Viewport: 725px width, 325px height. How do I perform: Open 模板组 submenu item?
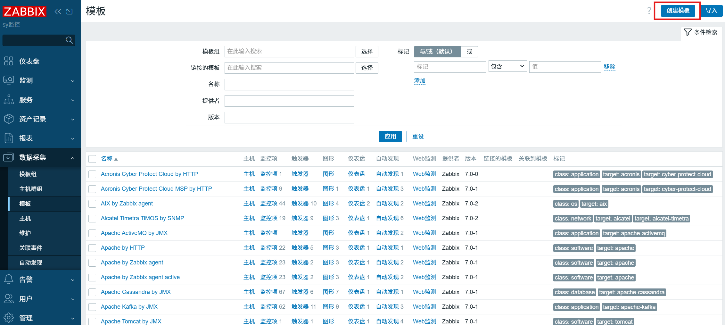pyautogui.click(x=45, y=174)
